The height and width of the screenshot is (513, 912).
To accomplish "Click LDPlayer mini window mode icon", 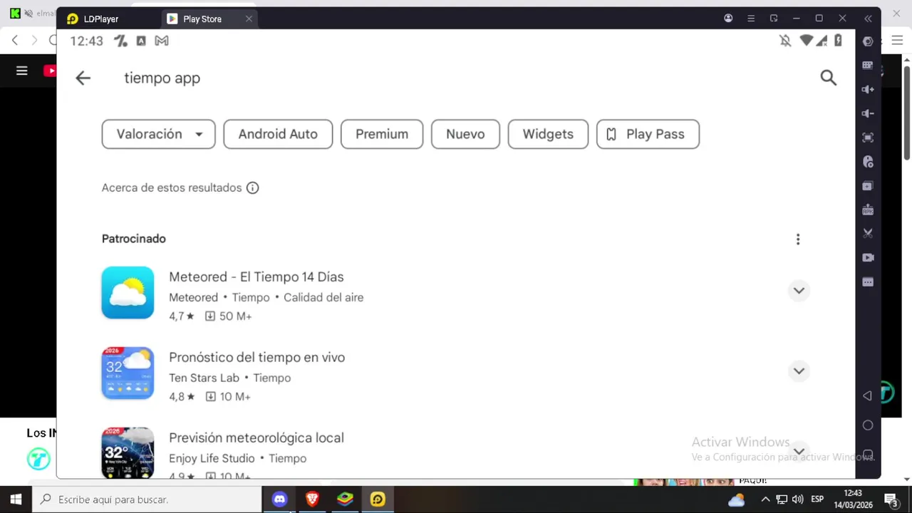I will tap(774, 19).
